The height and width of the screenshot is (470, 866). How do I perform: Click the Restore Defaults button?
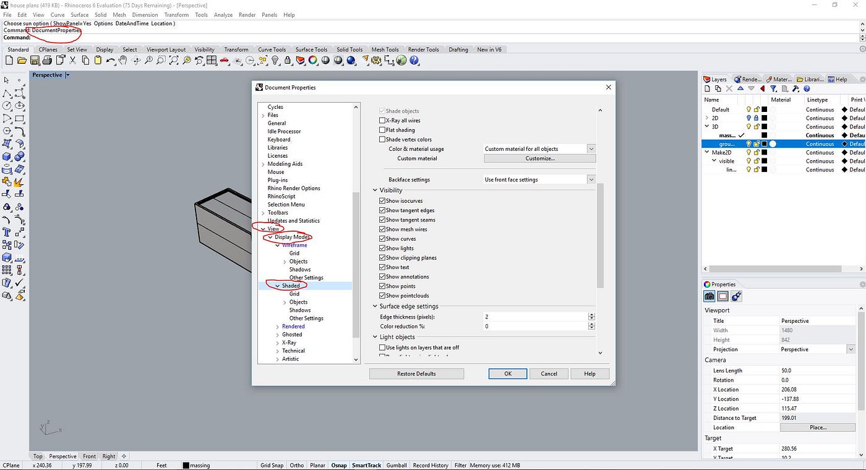click(x=416, y=374)
